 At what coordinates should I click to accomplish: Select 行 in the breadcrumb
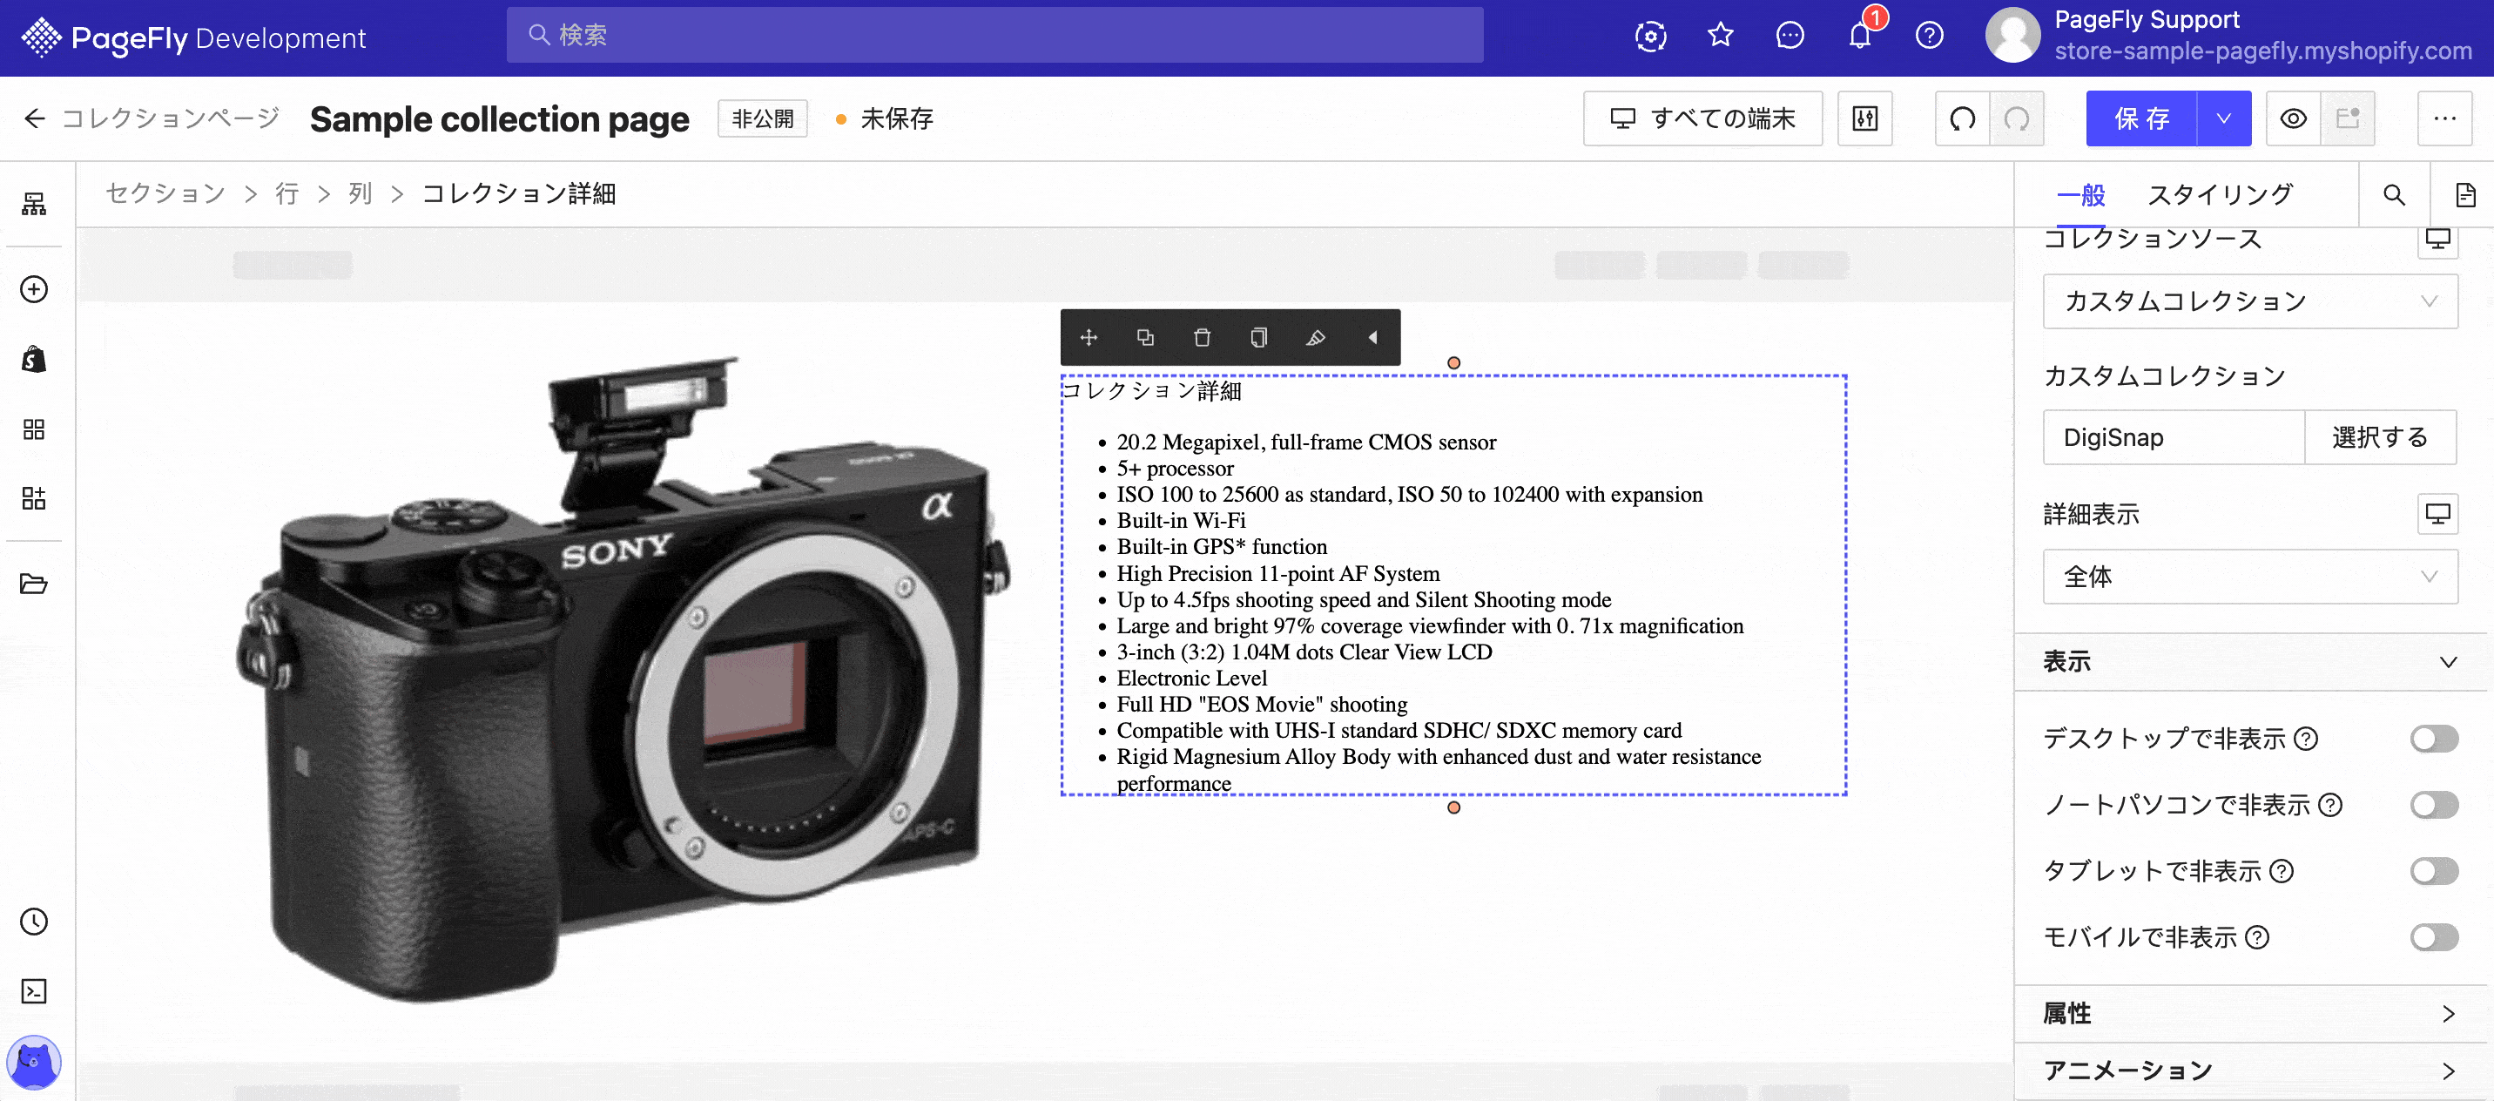tap(286, 193)
